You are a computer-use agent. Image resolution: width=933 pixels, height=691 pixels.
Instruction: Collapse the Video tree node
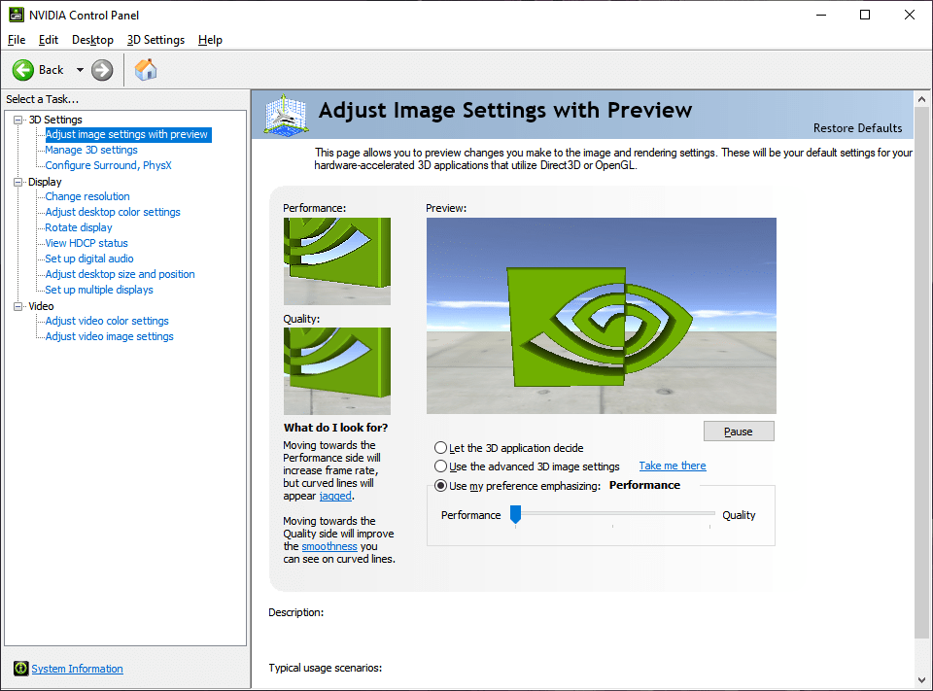point(17,306)
